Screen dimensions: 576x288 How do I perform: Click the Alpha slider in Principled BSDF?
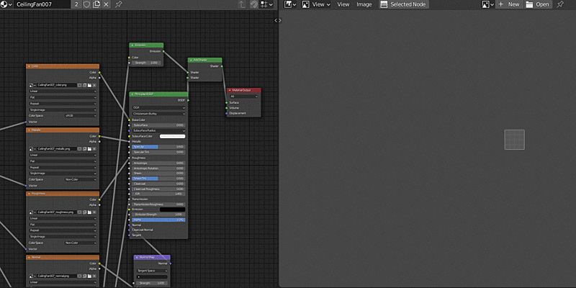click(x=158, y=220)
